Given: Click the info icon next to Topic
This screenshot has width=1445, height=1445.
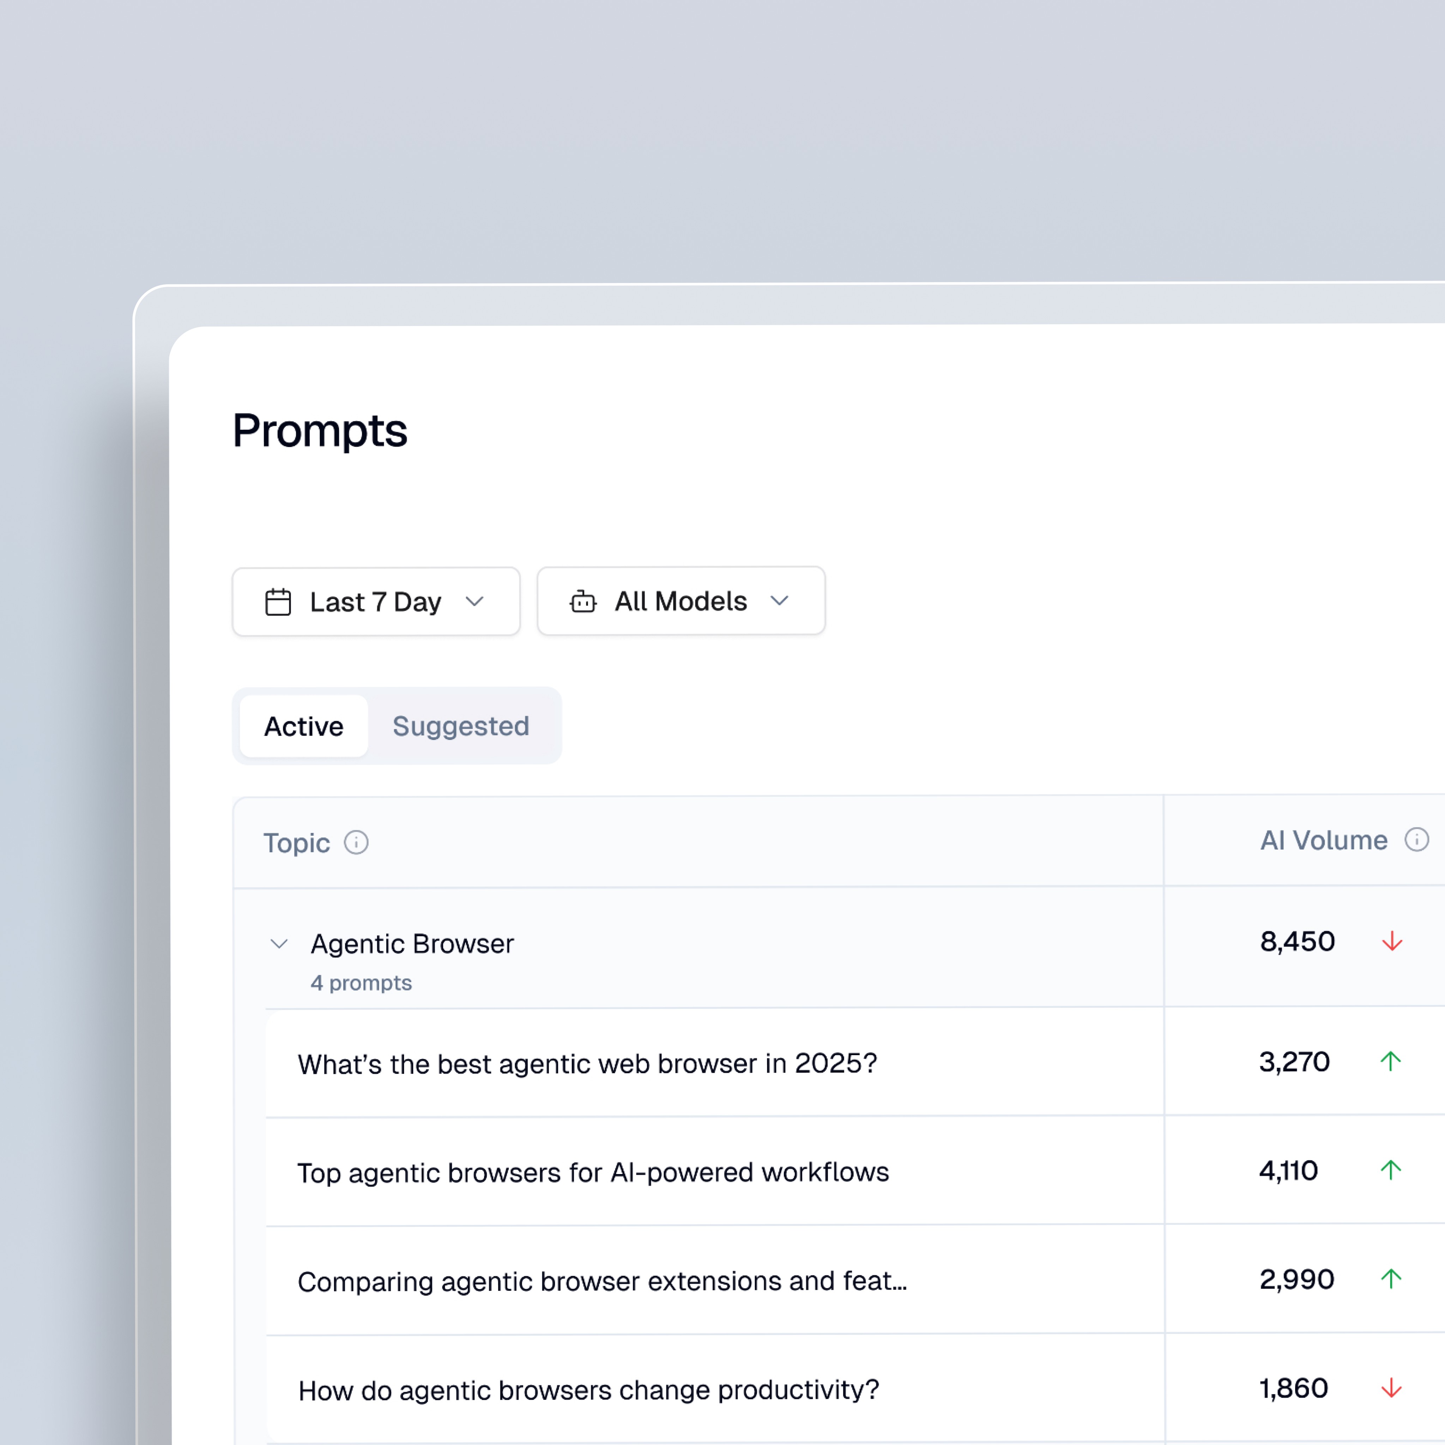Looking at the screenshot, I should (357, 842).
